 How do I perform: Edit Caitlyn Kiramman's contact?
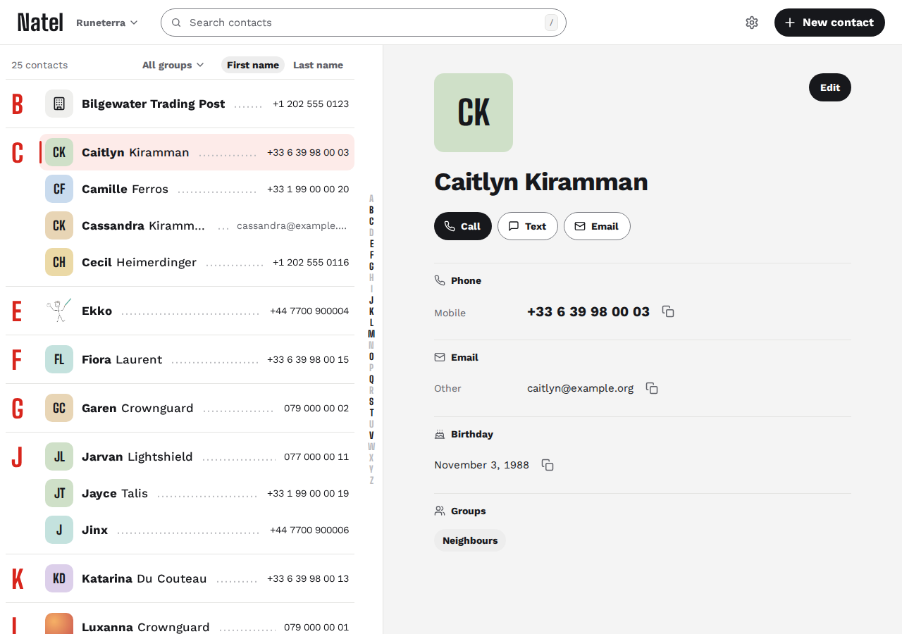[x=830, y=87]
